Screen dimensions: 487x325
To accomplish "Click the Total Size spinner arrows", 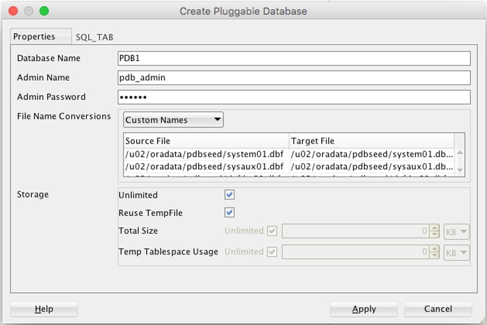I will 434,232.
